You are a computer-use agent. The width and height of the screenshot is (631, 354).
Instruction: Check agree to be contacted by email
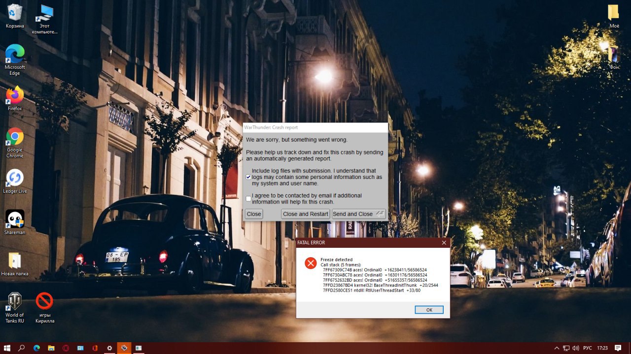coord(248,199)
